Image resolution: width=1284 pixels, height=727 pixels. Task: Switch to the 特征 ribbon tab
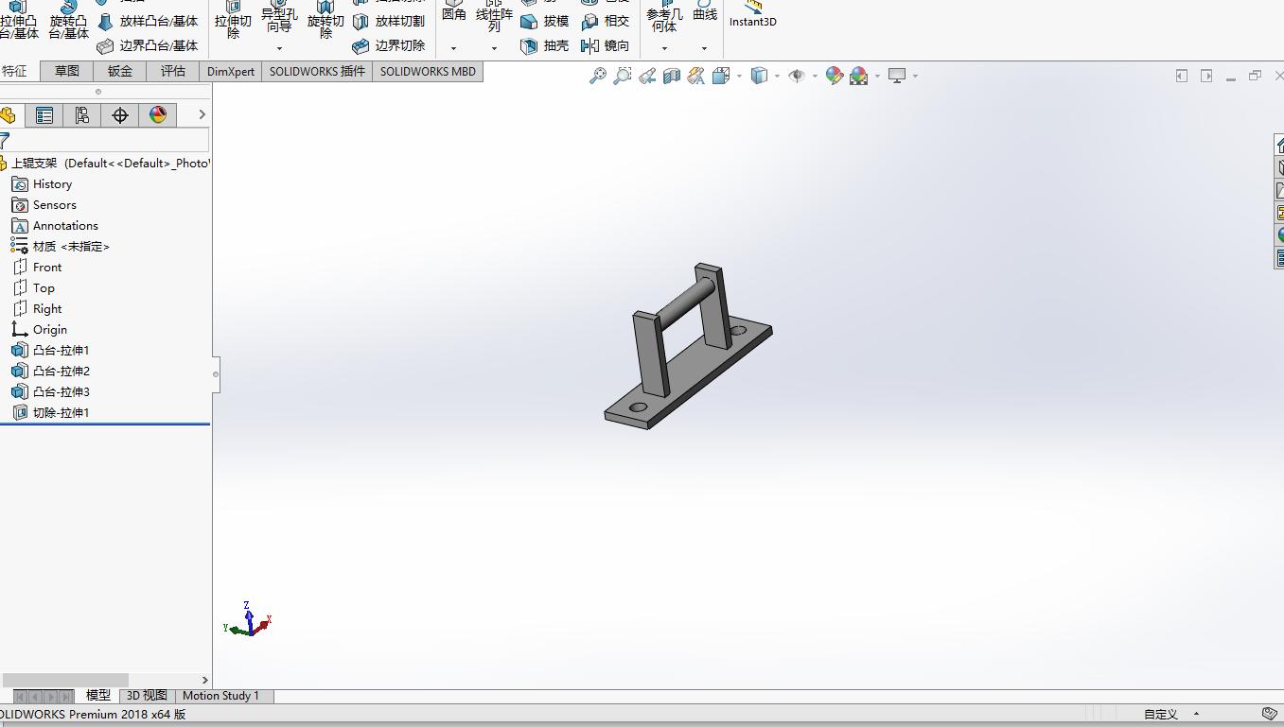click(15, 71)
